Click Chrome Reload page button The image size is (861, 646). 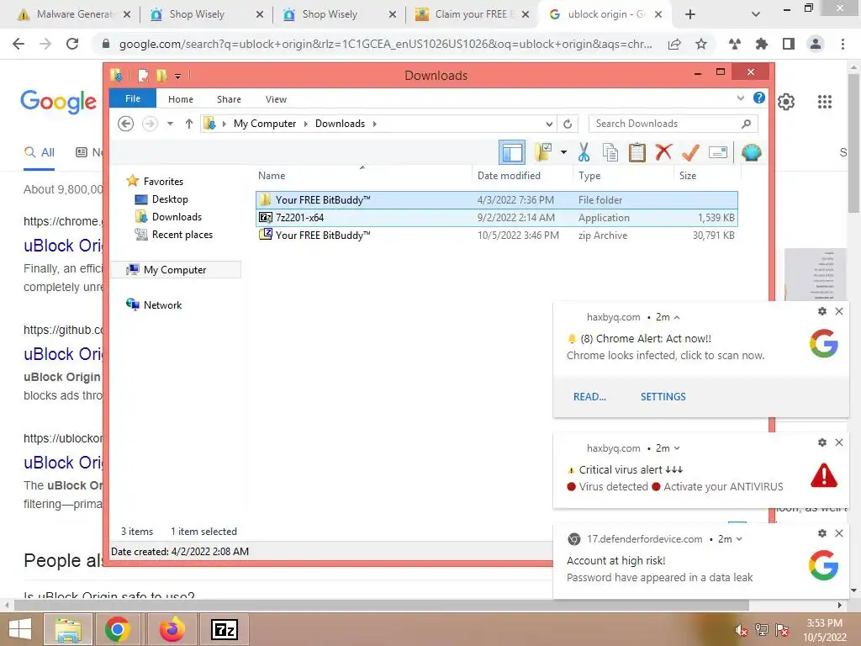[x=72, y=44]
